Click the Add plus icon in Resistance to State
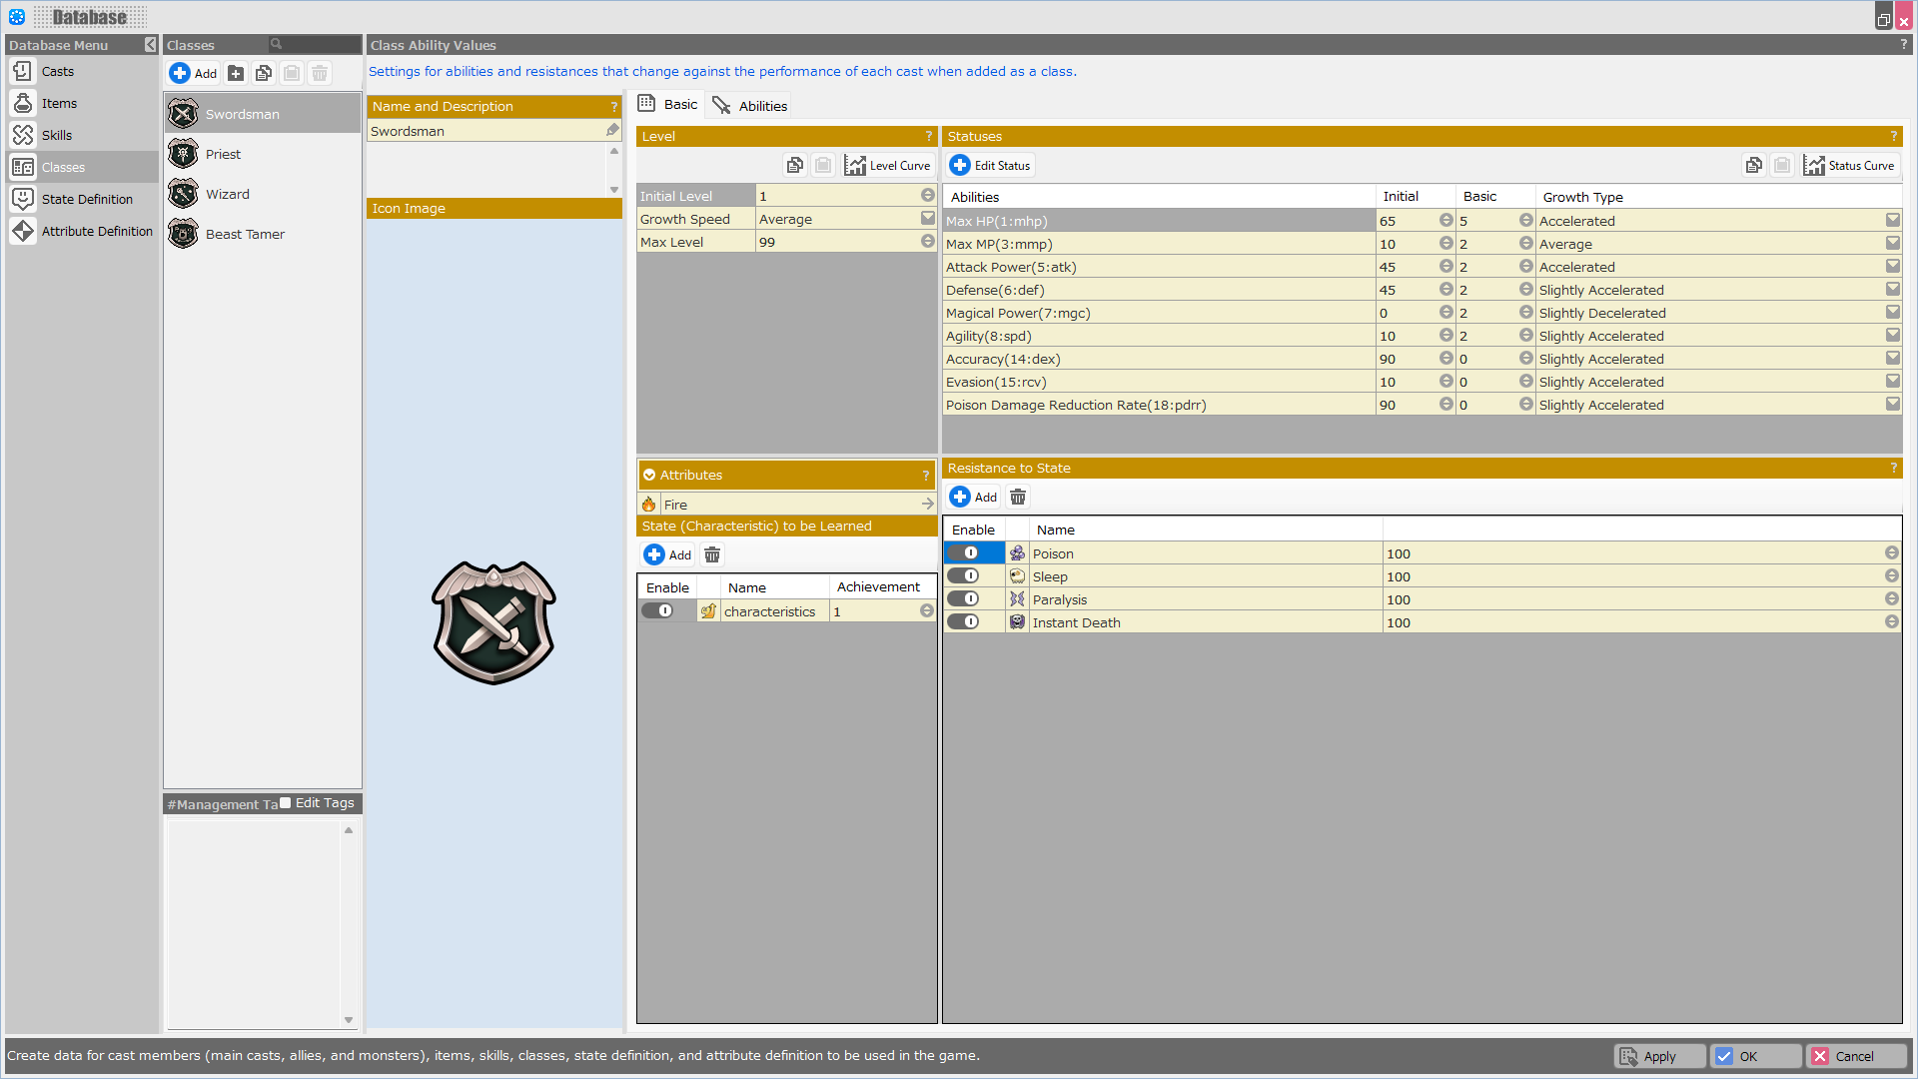 point(960,497)
